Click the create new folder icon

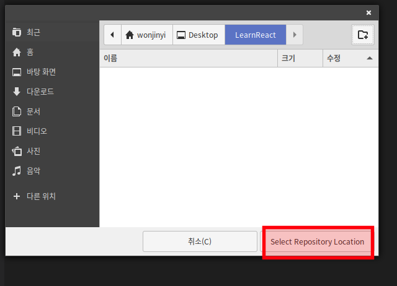(x=362, y=35)
